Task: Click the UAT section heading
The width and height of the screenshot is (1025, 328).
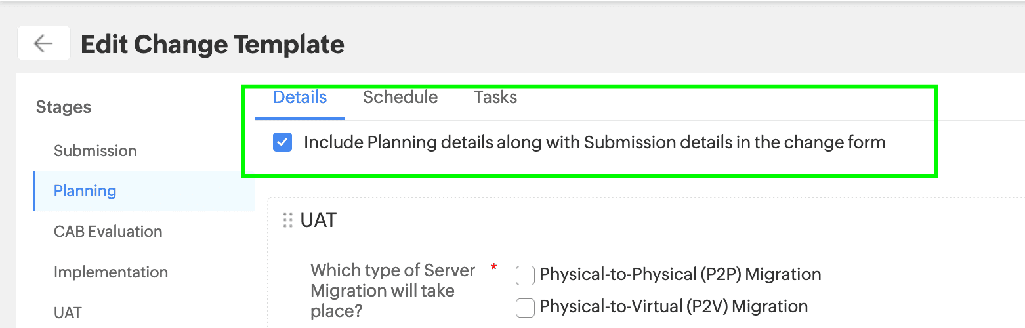Action: [x=318, y=220]
